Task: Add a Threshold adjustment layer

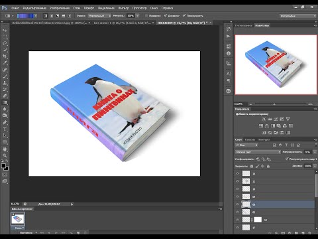Action: pos(276,133)
